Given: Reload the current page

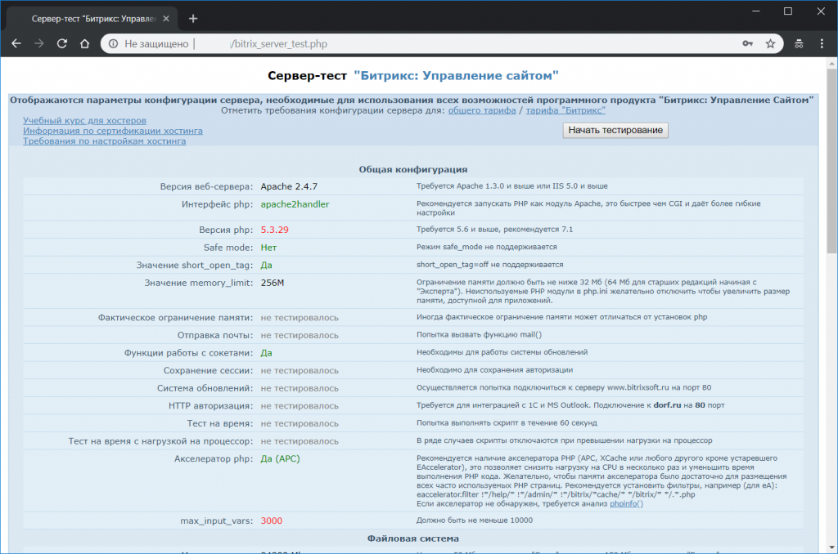Looking at the screenshot, I should [62, 44].
